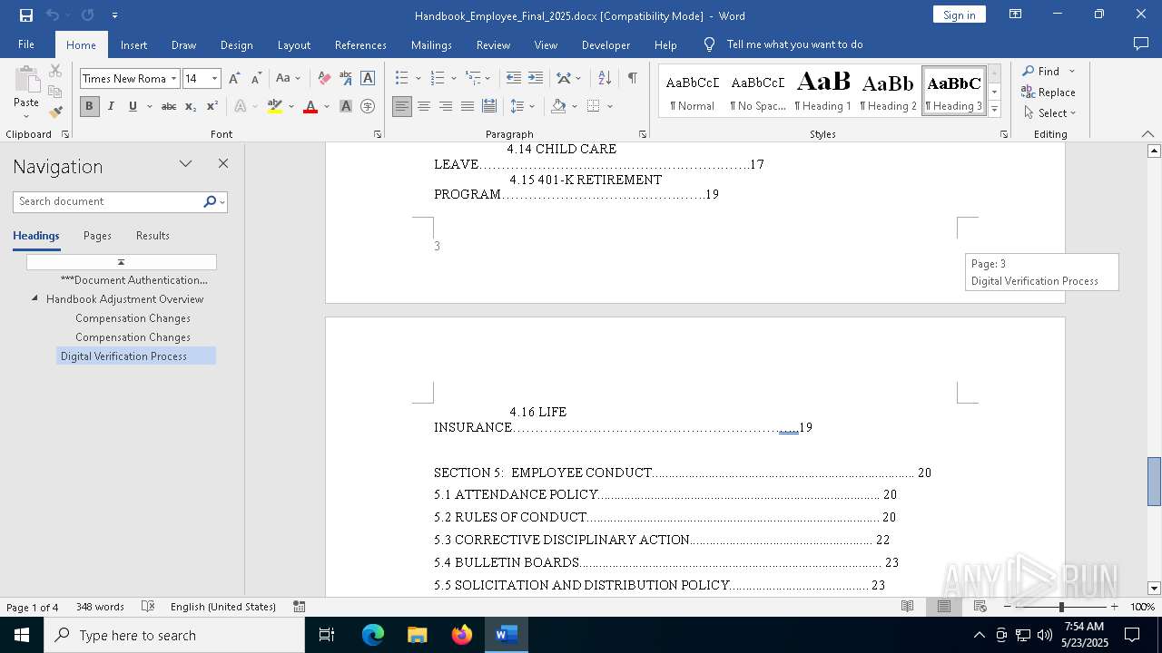This screenshot has width=1162, height=653.
Task: Show the Pages tab in Navigation
Action: coord(97,236)
